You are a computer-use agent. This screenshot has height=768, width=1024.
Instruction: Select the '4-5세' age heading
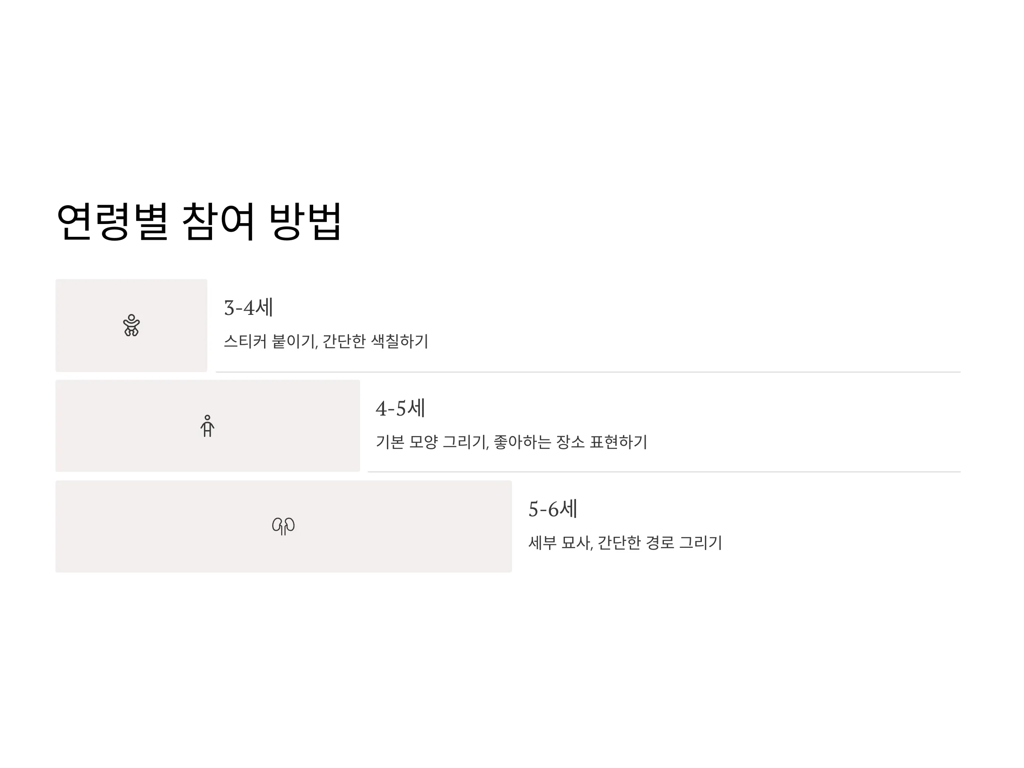coord(401,408)
